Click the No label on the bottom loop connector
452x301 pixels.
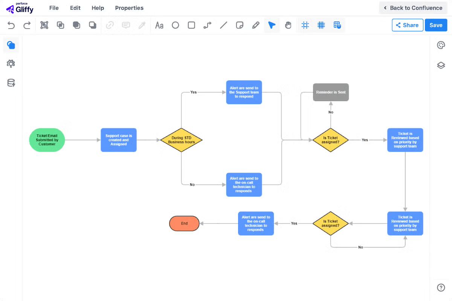point(360,247)
